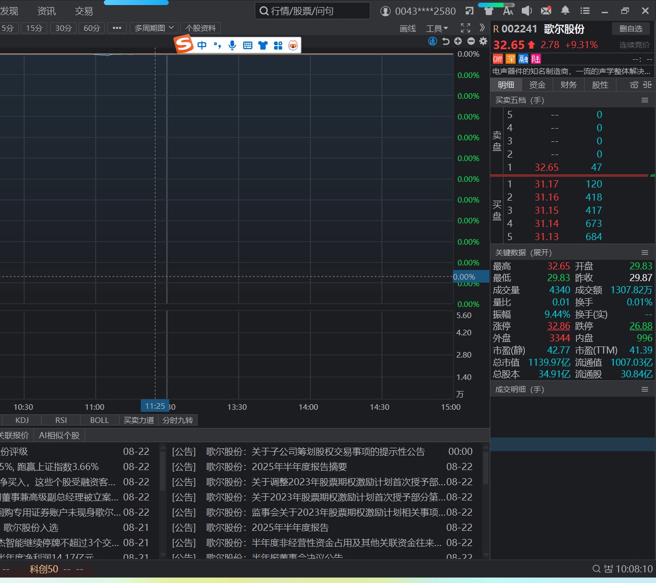Open the 资讯 menu
This screenshot has width=656, height=583.
coord(47,11)
